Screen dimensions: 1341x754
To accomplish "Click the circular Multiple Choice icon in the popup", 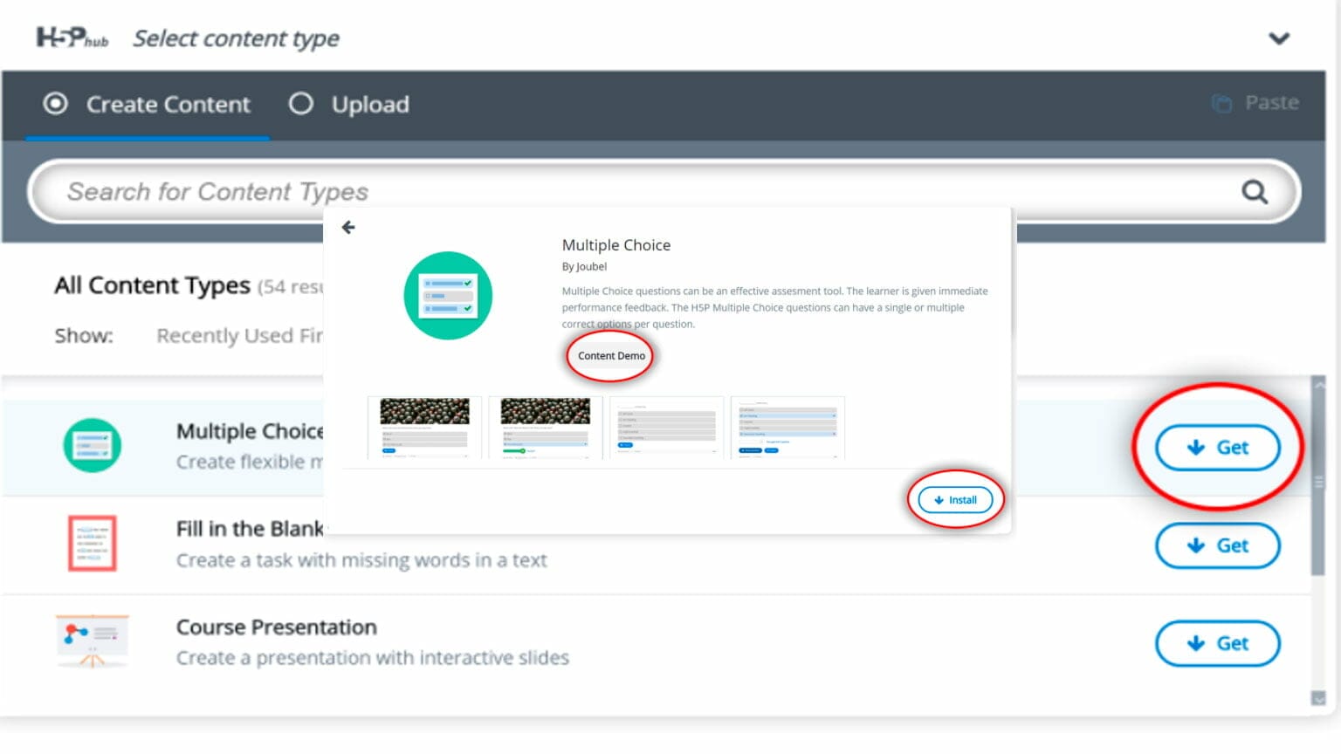I will point(448,295).
